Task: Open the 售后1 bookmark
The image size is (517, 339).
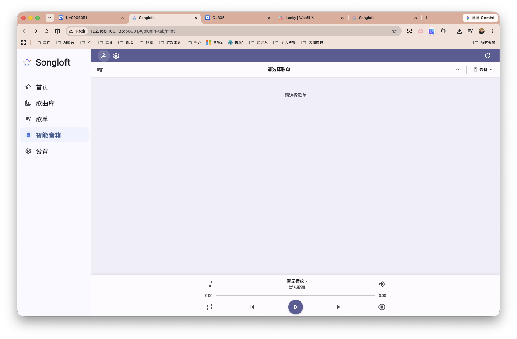Action: [236, 42]
